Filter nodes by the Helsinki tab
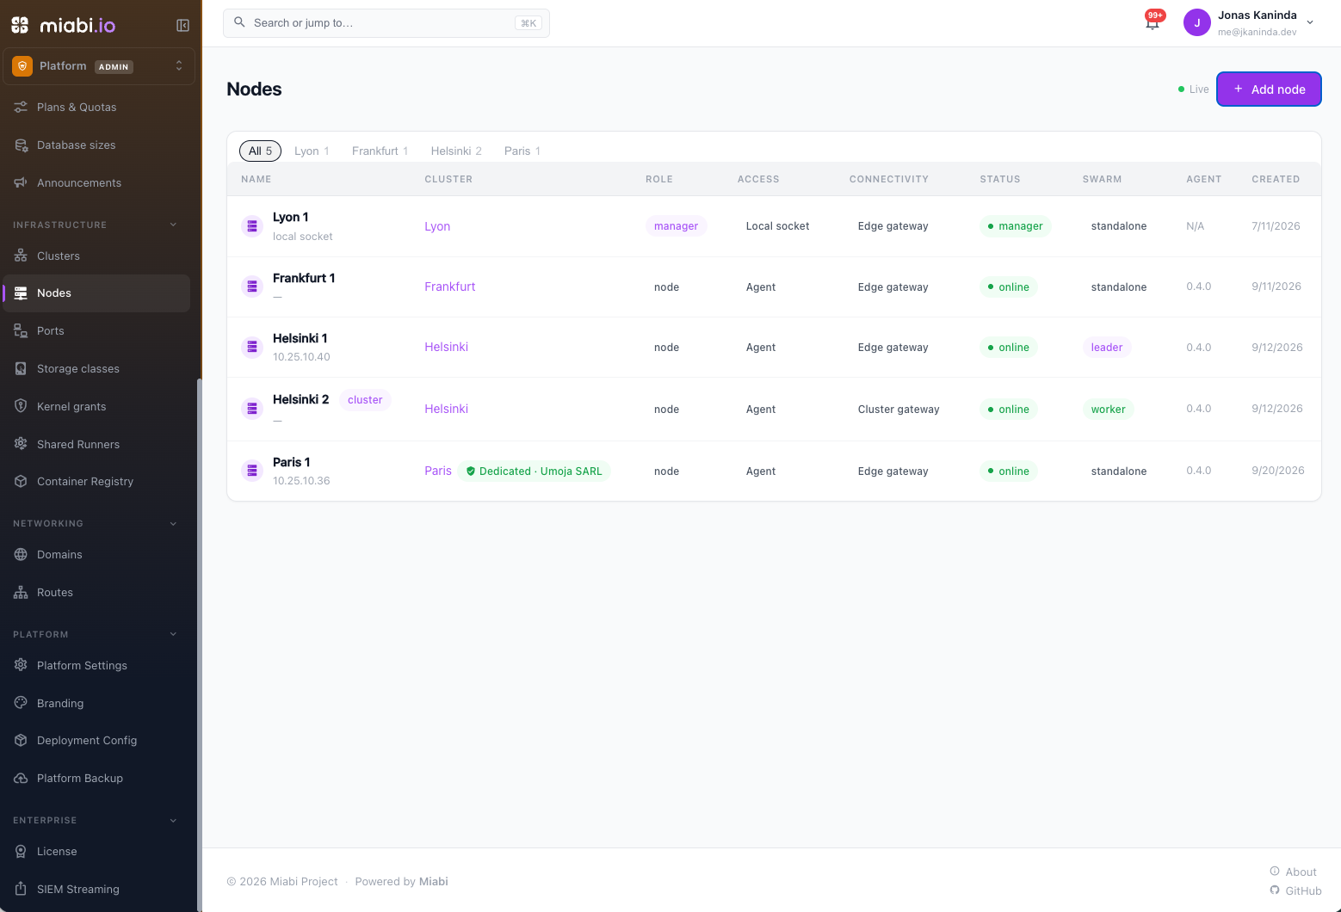1341x912 pixels. click(456, 151)
